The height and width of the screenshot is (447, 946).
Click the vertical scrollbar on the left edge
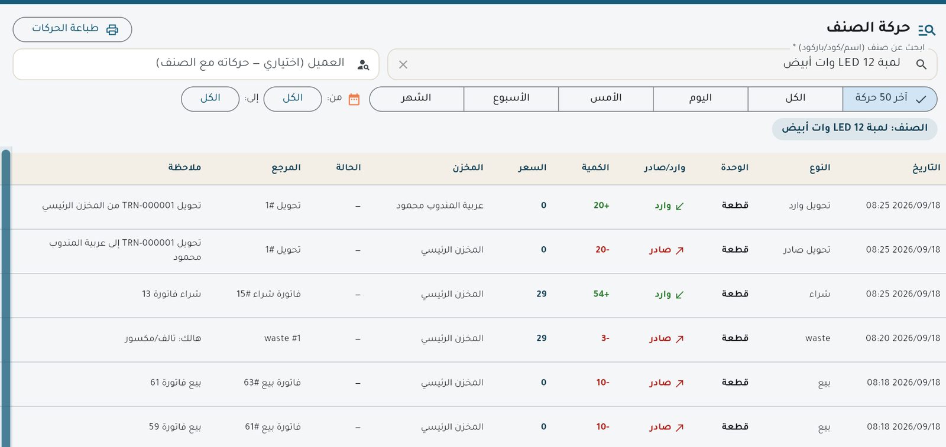[6, 298]
